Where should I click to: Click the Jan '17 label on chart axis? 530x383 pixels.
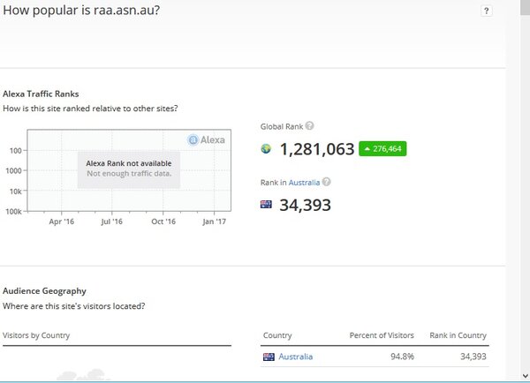pos(215,222)
